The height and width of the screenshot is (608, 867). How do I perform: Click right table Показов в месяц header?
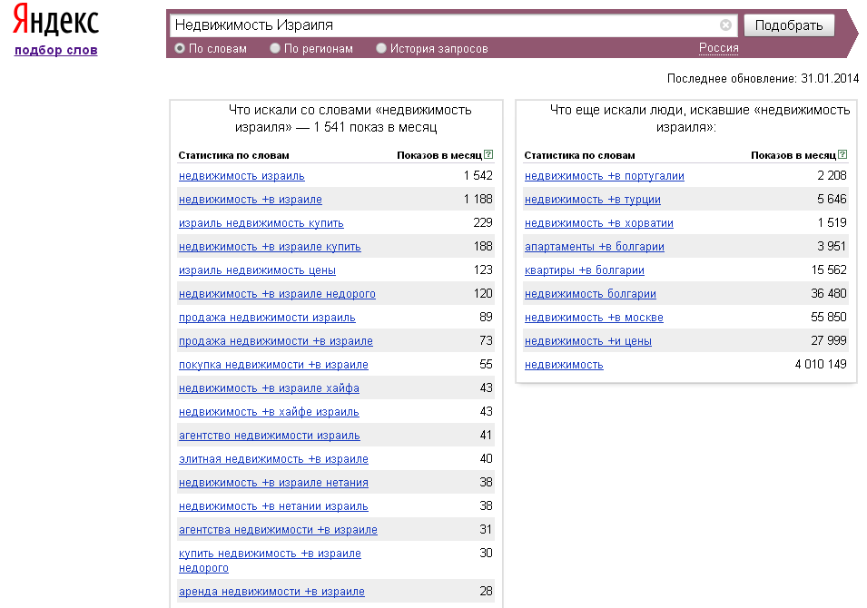click(793, 155)
